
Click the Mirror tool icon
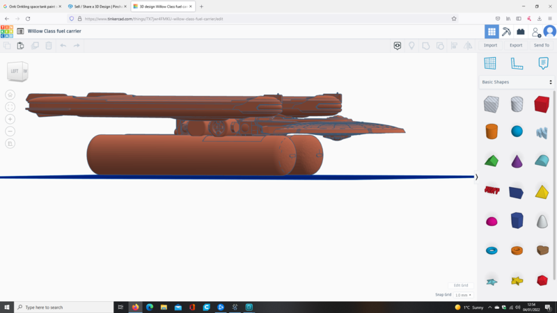pyautogui.click(x=468, y=45)
